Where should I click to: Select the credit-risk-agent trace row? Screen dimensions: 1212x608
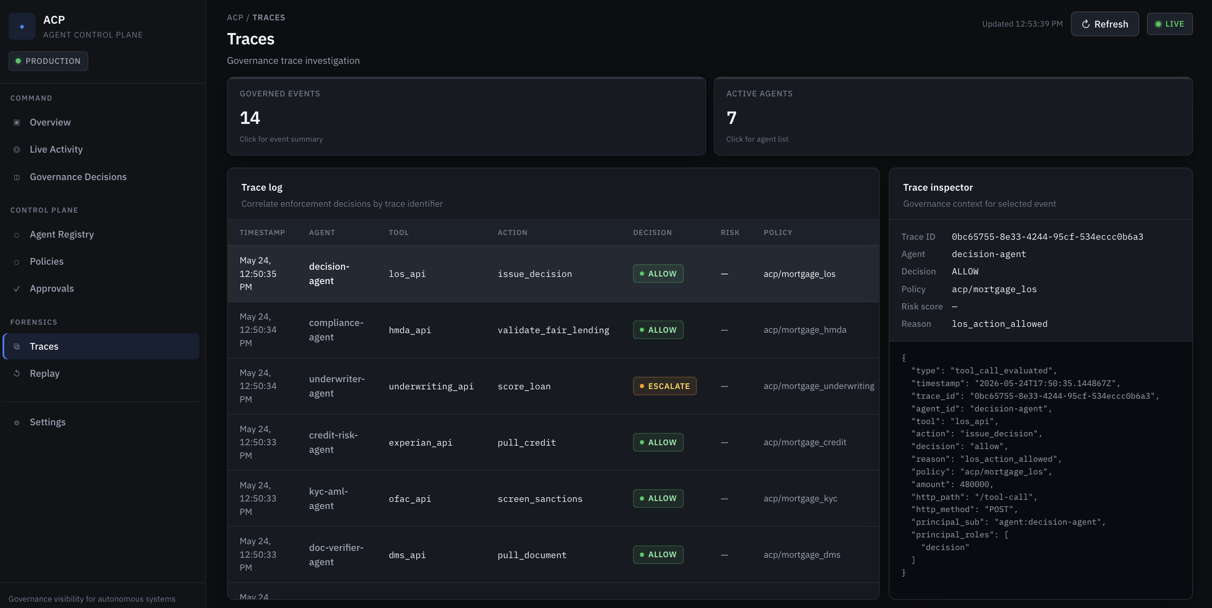pos(553,442)
